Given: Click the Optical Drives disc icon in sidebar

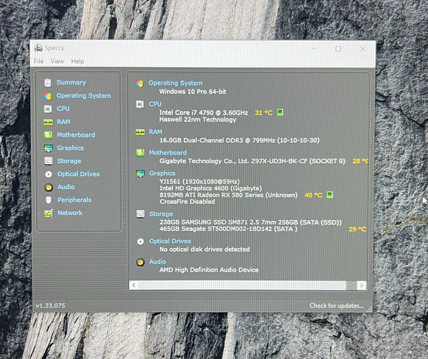Looking at the screenshot, I should point(49,174).
